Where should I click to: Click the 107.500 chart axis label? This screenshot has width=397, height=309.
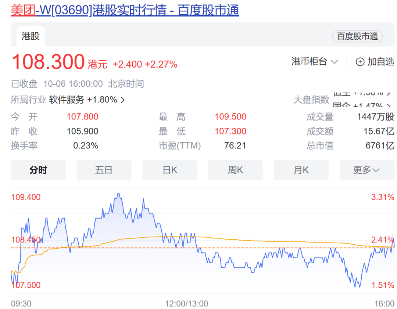pyautogui.click(x=26, y=285)
